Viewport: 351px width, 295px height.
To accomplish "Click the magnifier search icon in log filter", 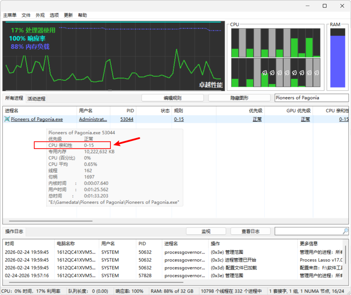I will [345, 231].
